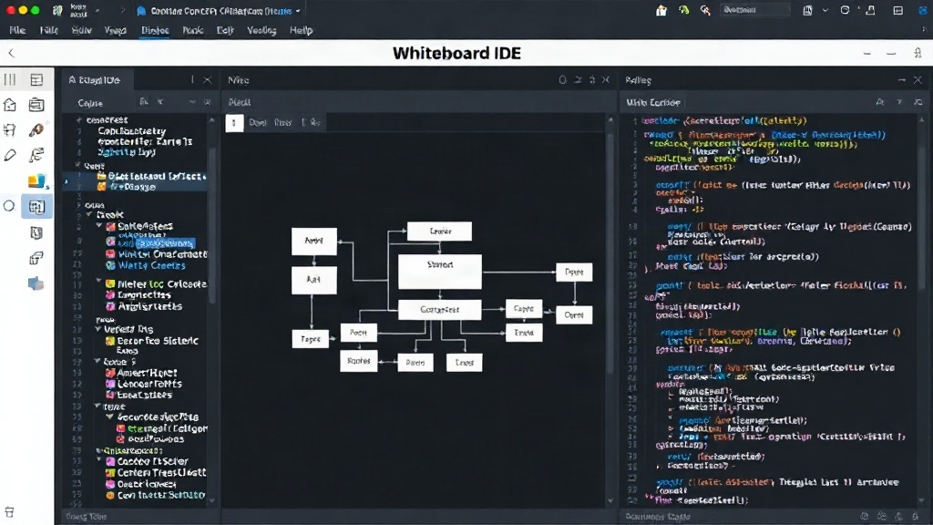933x525 pixels.
Task: Select the circle shape tool in the sidebar
Action: tap(9, 207)
